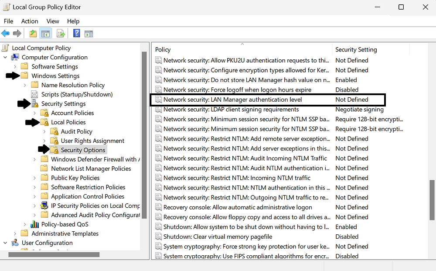
Task: Click the Export List toolbar icon
Action: pos(61,33)
